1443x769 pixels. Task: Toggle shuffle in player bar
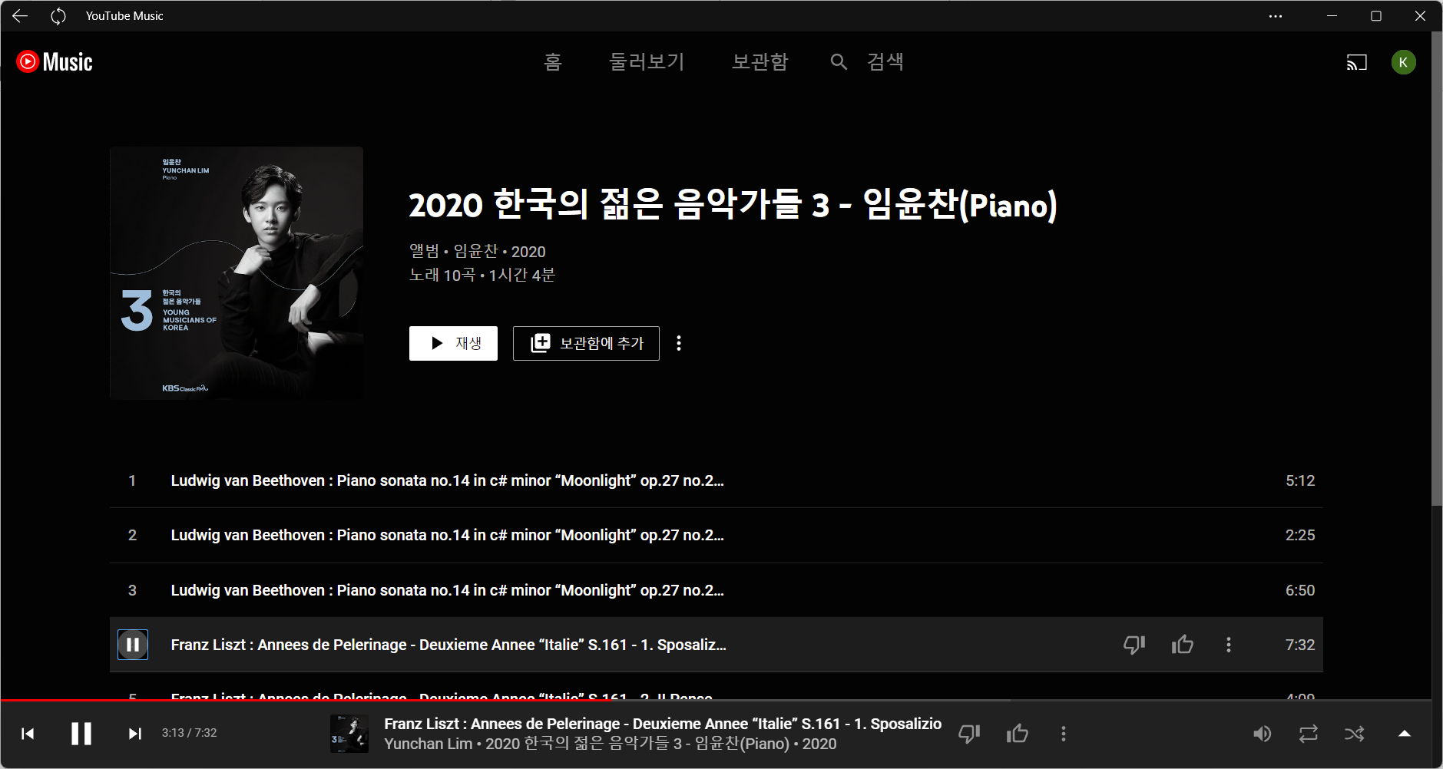(x=1355, y=734)
